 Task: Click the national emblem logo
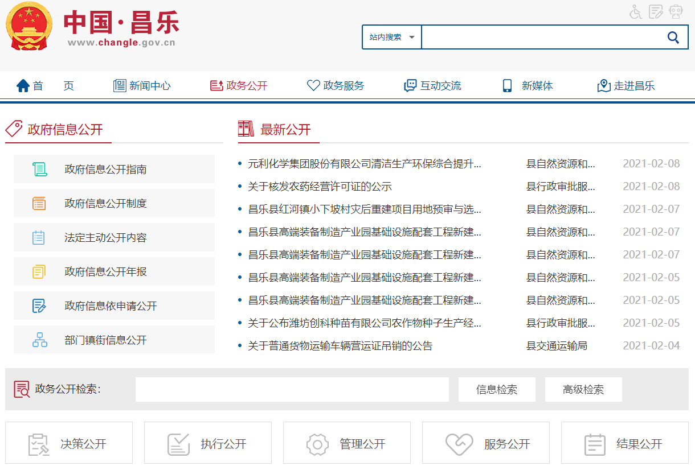28,27
